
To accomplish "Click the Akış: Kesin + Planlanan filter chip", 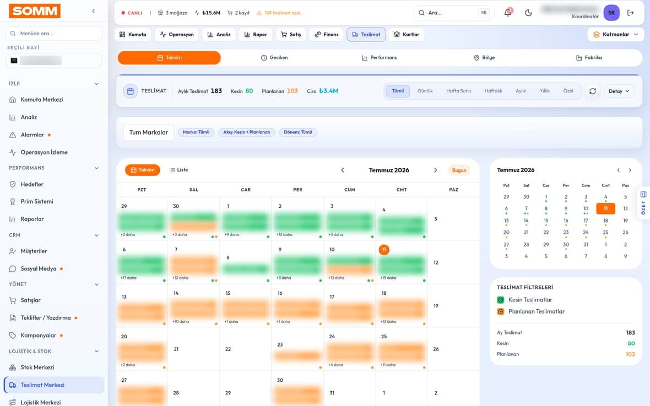I will pos(247,133).
